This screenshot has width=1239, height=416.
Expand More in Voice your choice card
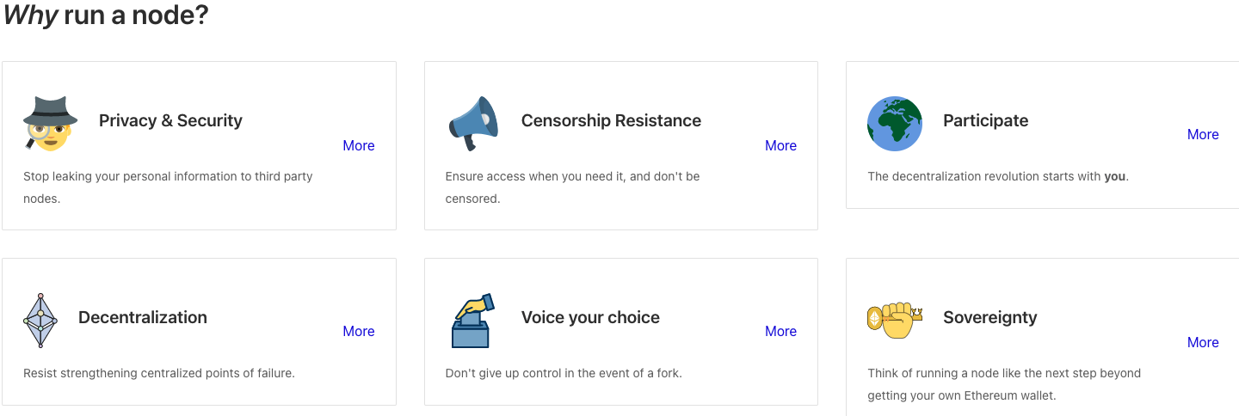coord(781,331)
